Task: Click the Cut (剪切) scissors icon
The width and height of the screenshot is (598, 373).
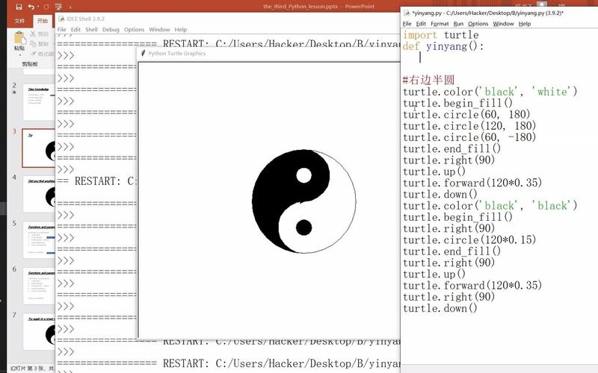Action: coord(33,34)
